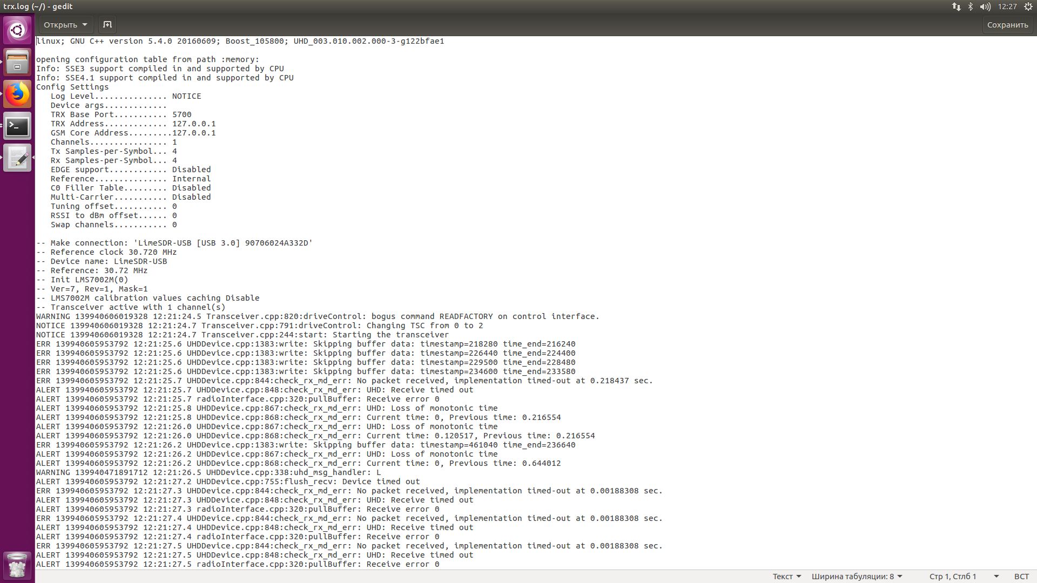1037x583 pixels.
Task: Open the network connection indicator
Action: click(956, 6)
